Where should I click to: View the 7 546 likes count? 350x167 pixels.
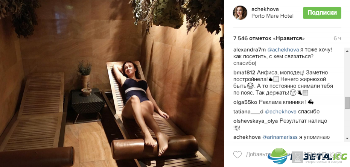coord(269,39)
